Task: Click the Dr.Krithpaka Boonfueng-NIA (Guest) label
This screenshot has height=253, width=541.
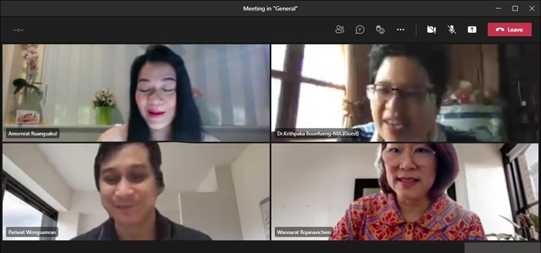Action: (318, 133)
